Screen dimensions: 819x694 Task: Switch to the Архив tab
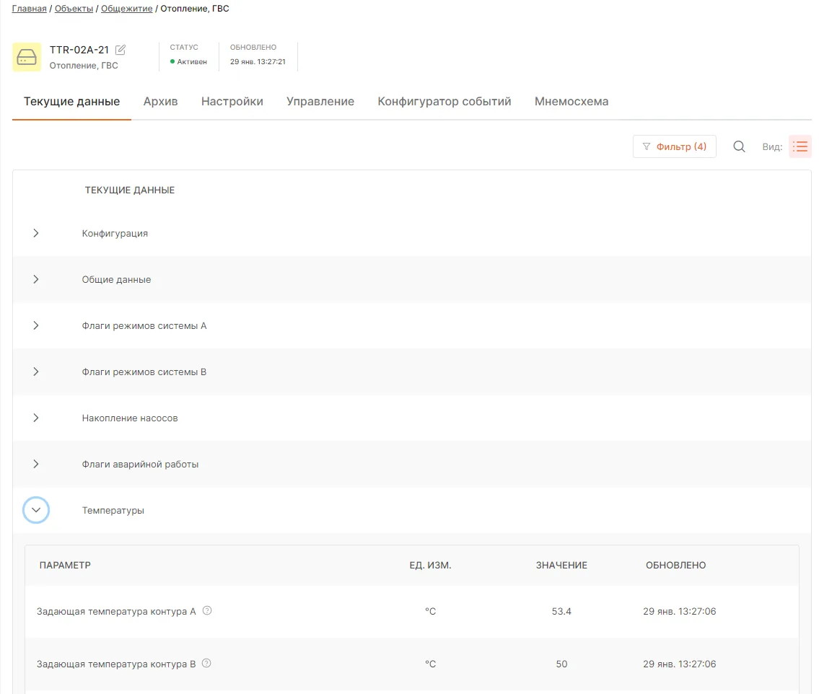tap(160, 101)
